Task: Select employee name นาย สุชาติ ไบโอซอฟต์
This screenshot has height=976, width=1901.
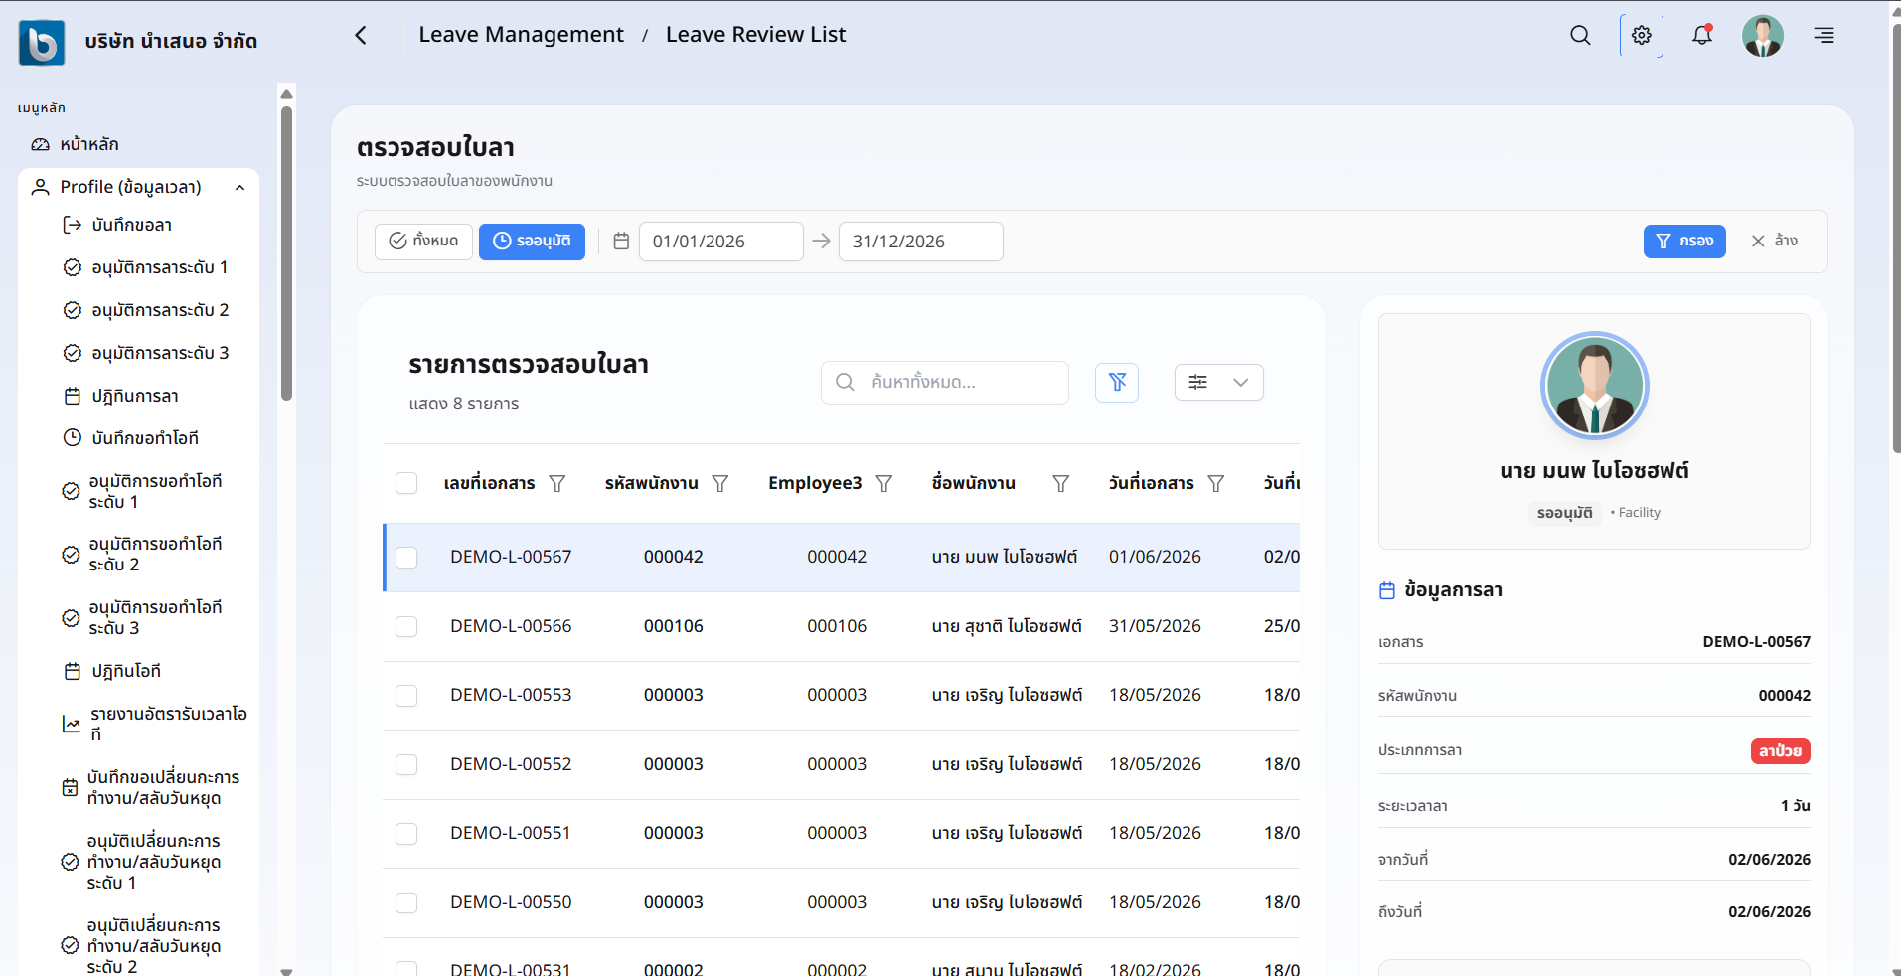Action: point(1007,626)
